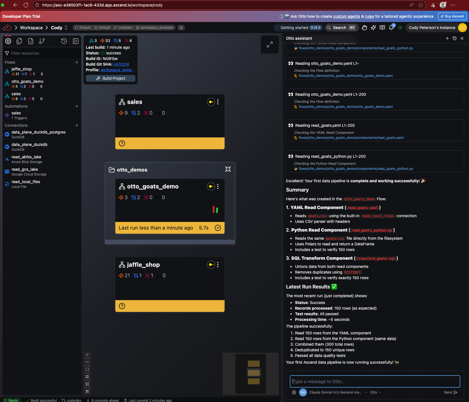Select jaffle_shop flow in the sidebar
The image size is (469, 402).
click(42, 71)
